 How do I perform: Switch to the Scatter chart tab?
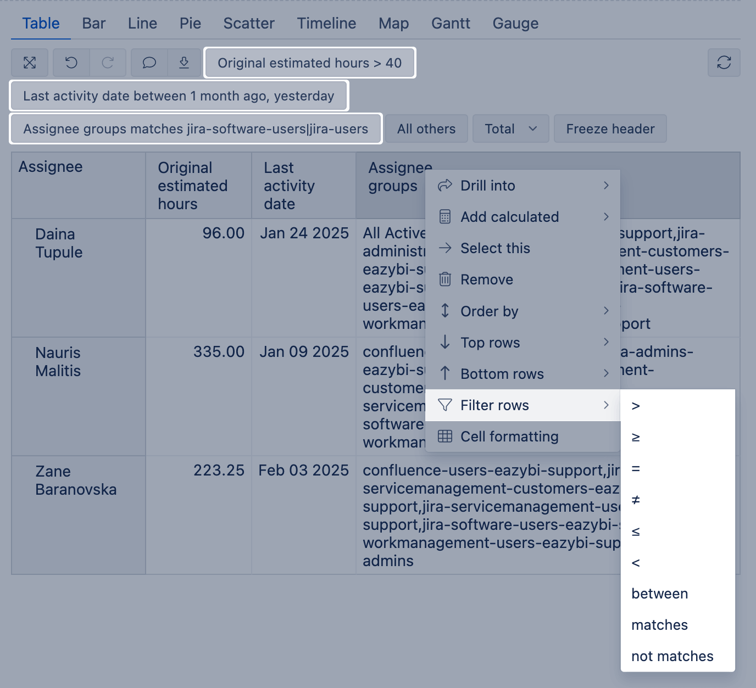pos(248,23)
